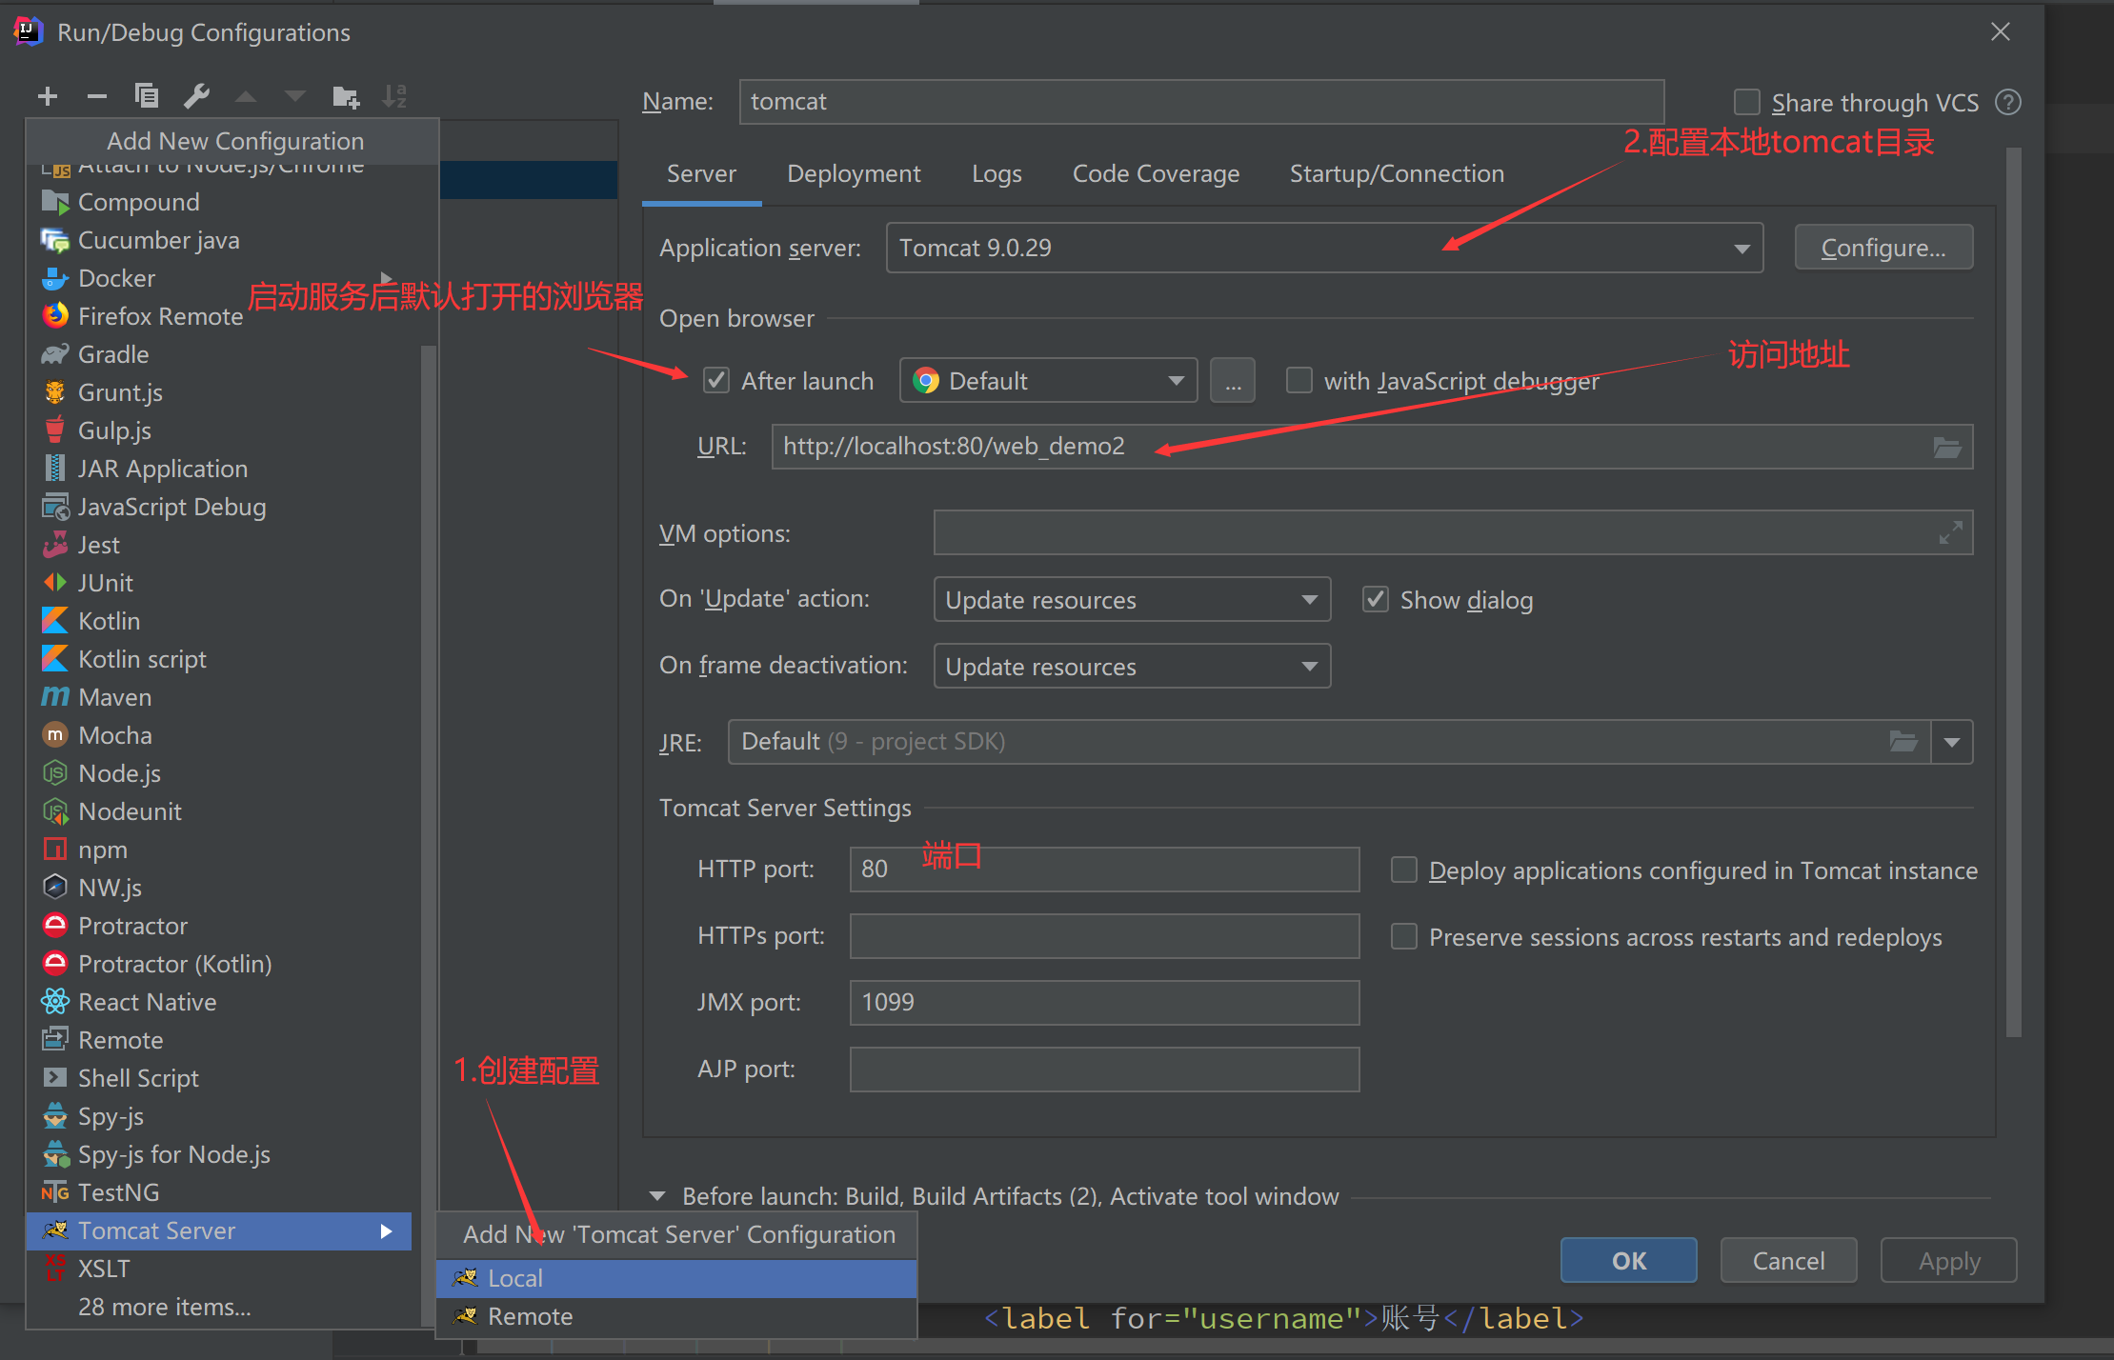
Task: Click the HTTP port input field
Action: pos(1104,870)
